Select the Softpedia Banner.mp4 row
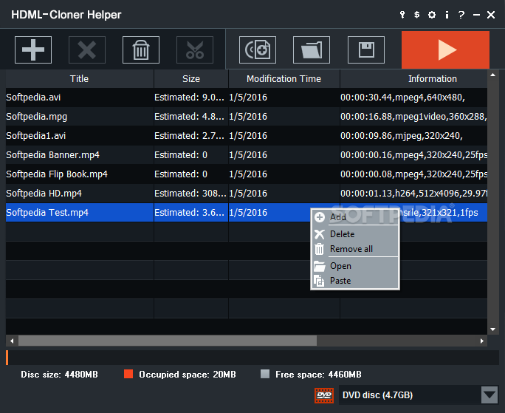This screenshot has width=505, height=413. 247,155
